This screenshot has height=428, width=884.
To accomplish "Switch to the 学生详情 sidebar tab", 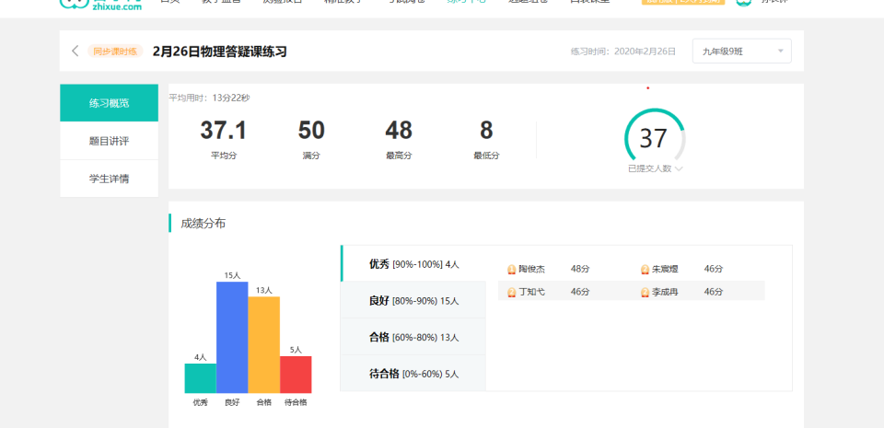I will pyautogui.click(x=109, y=179).
